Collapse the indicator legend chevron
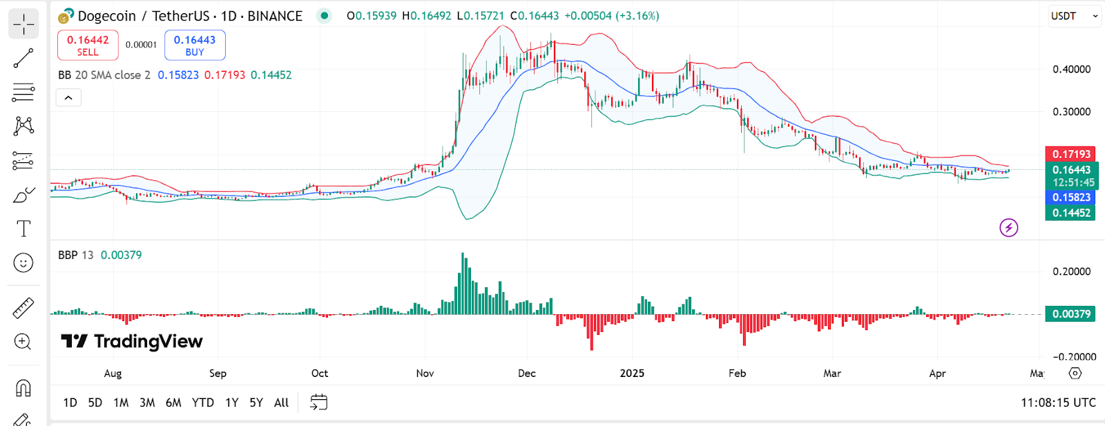 click(x=68, y=98)
